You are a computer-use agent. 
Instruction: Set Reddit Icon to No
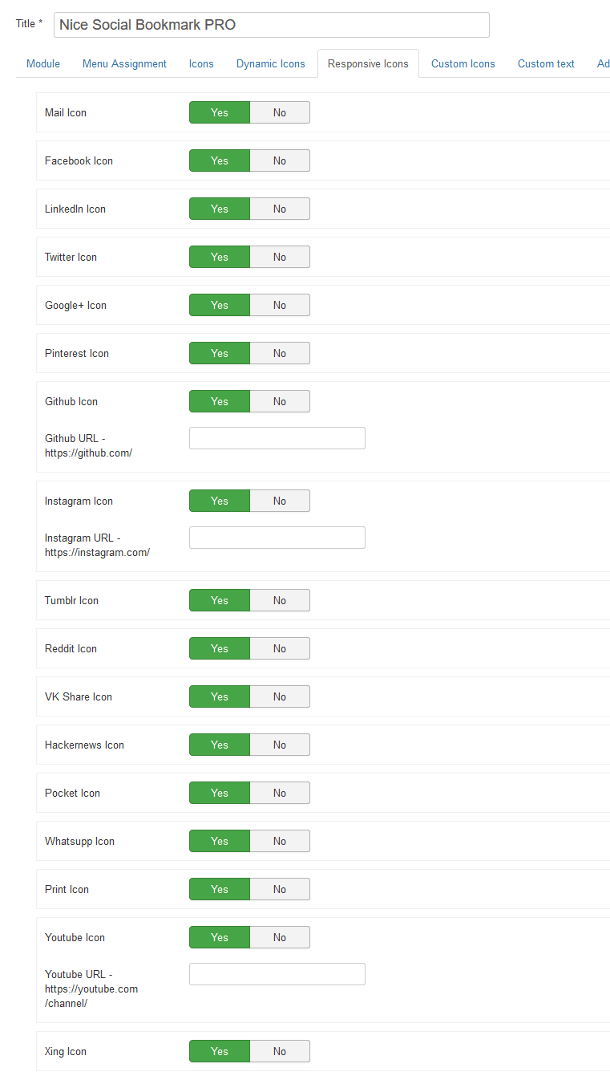pos(280,648)
